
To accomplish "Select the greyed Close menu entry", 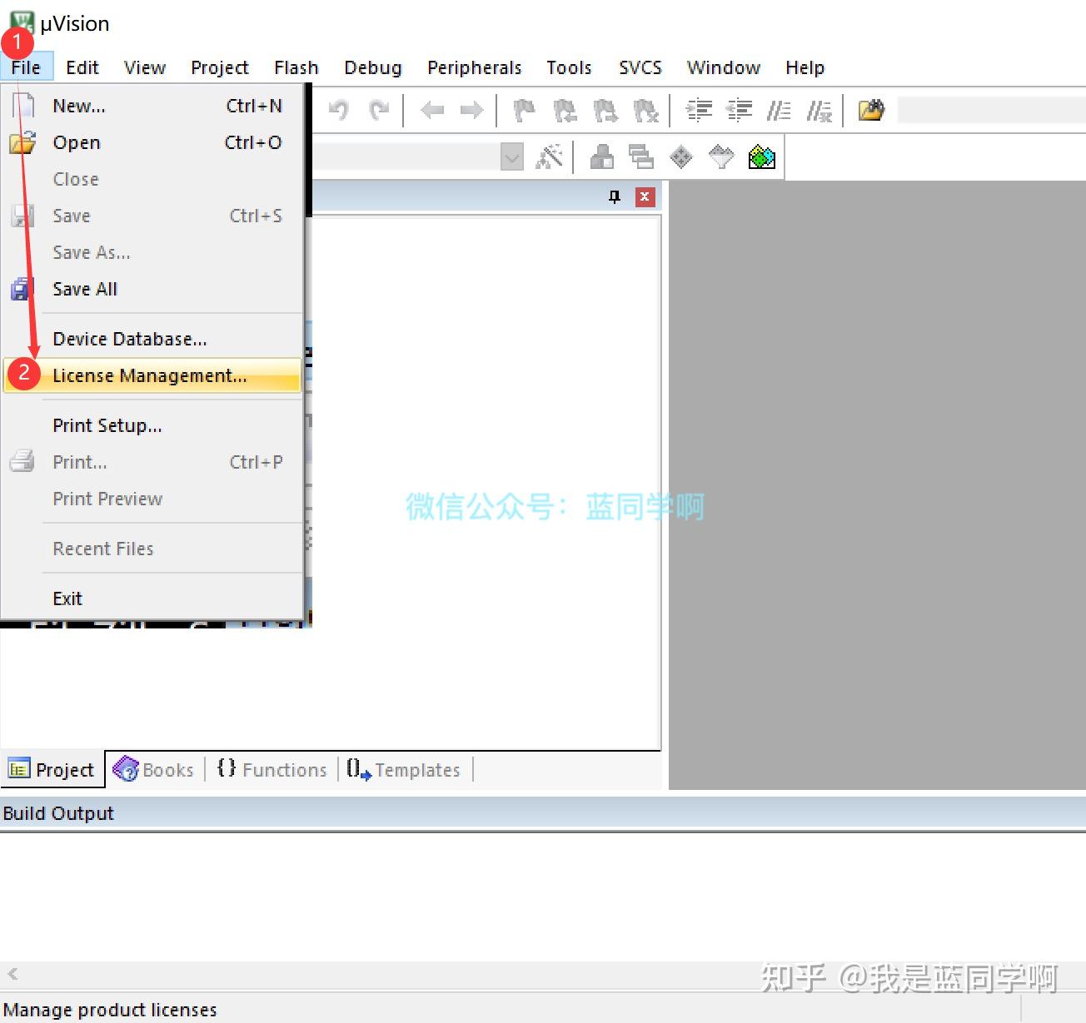I will coord(152,179).
